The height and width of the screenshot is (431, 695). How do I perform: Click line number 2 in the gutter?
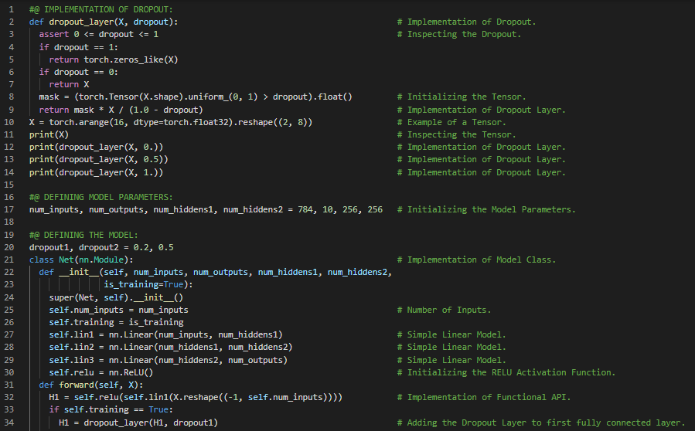[12, 22]
